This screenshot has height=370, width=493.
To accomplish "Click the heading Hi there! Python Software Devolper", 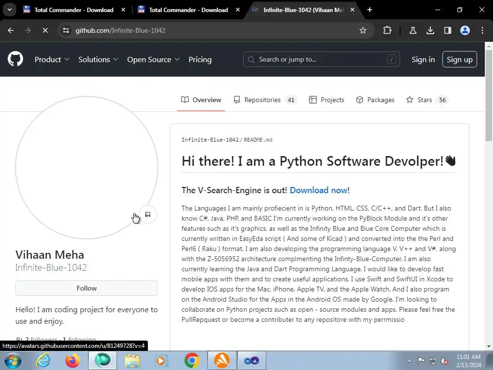I will 319,161.
